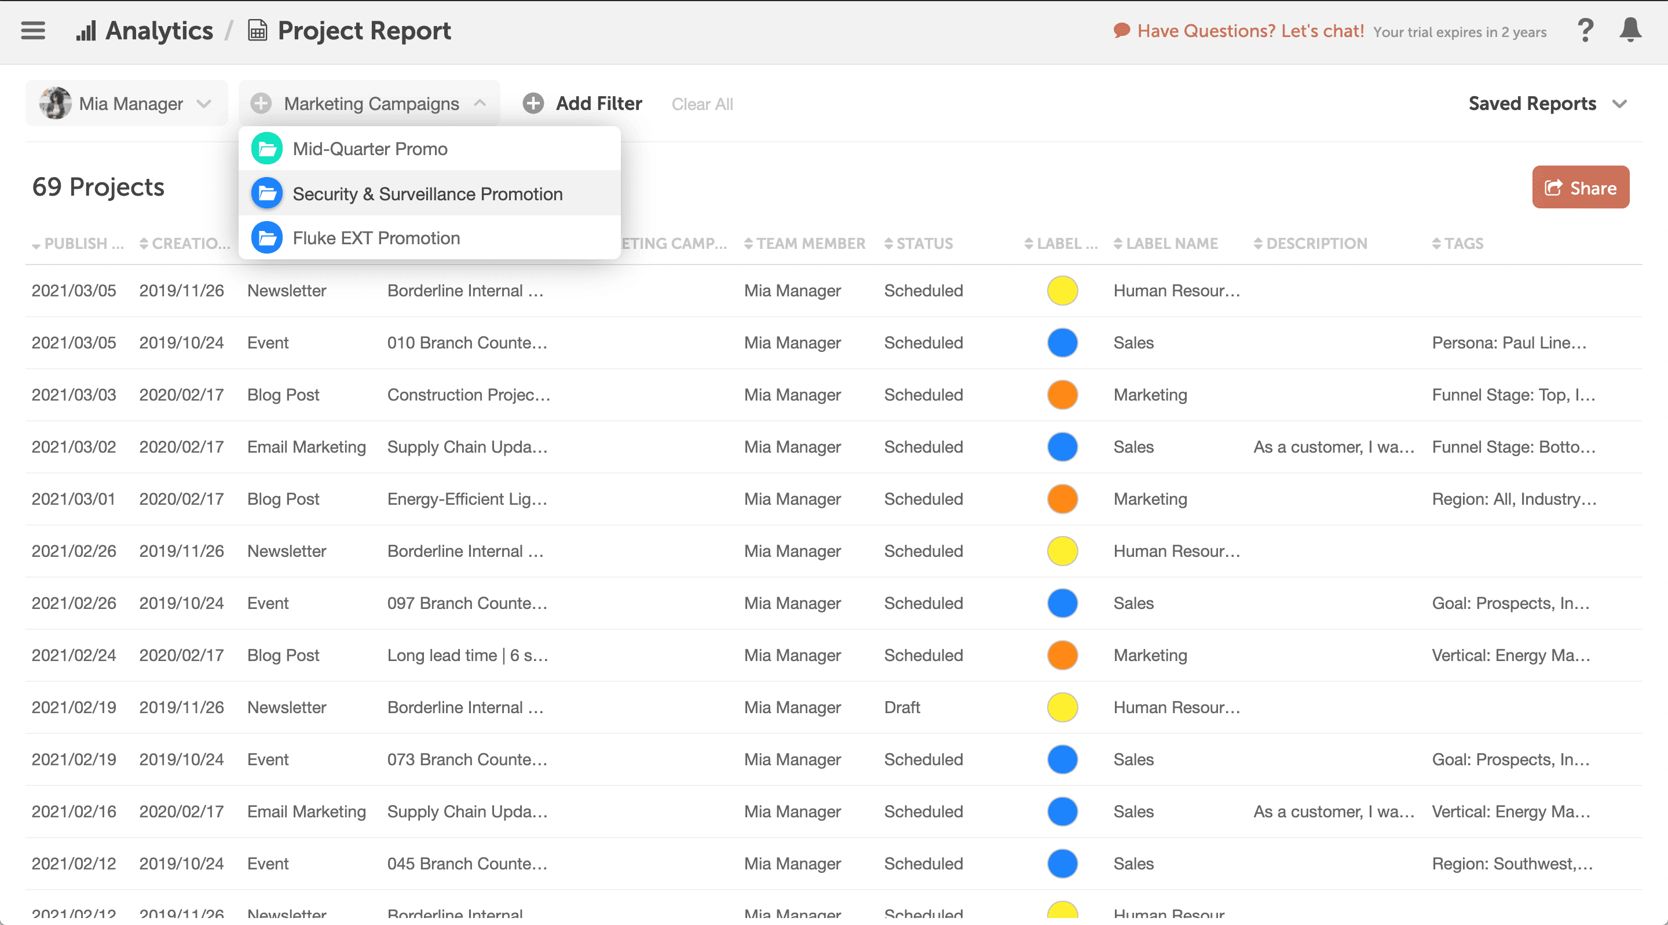The height and width of the screenshot is (925, 1668).
Task: Open the hamburger navigation menu
Action: [33, 31]
